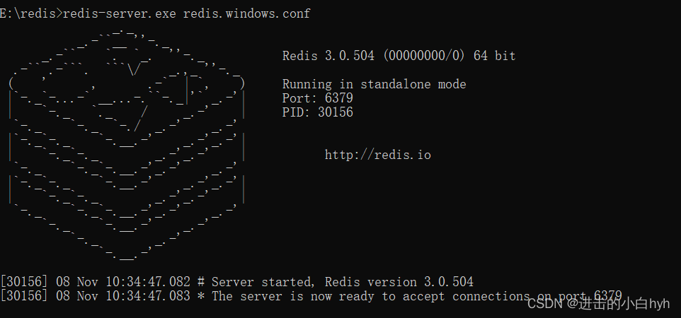The width and height of the screenshot is (681, 318).
Task: Click the Port: 6379 line
Action: pyautogui.click(x=317, y=98)
